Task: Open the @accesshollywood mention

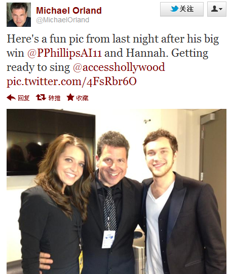Action: 119,67
